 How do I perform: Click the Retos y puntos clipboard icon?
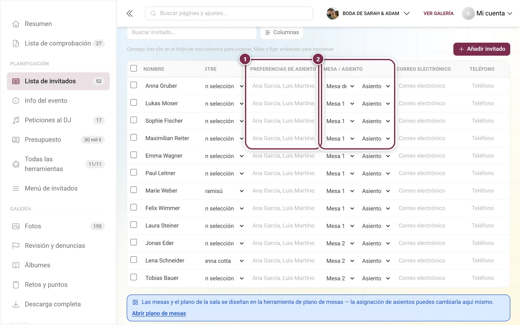[16, 285]
